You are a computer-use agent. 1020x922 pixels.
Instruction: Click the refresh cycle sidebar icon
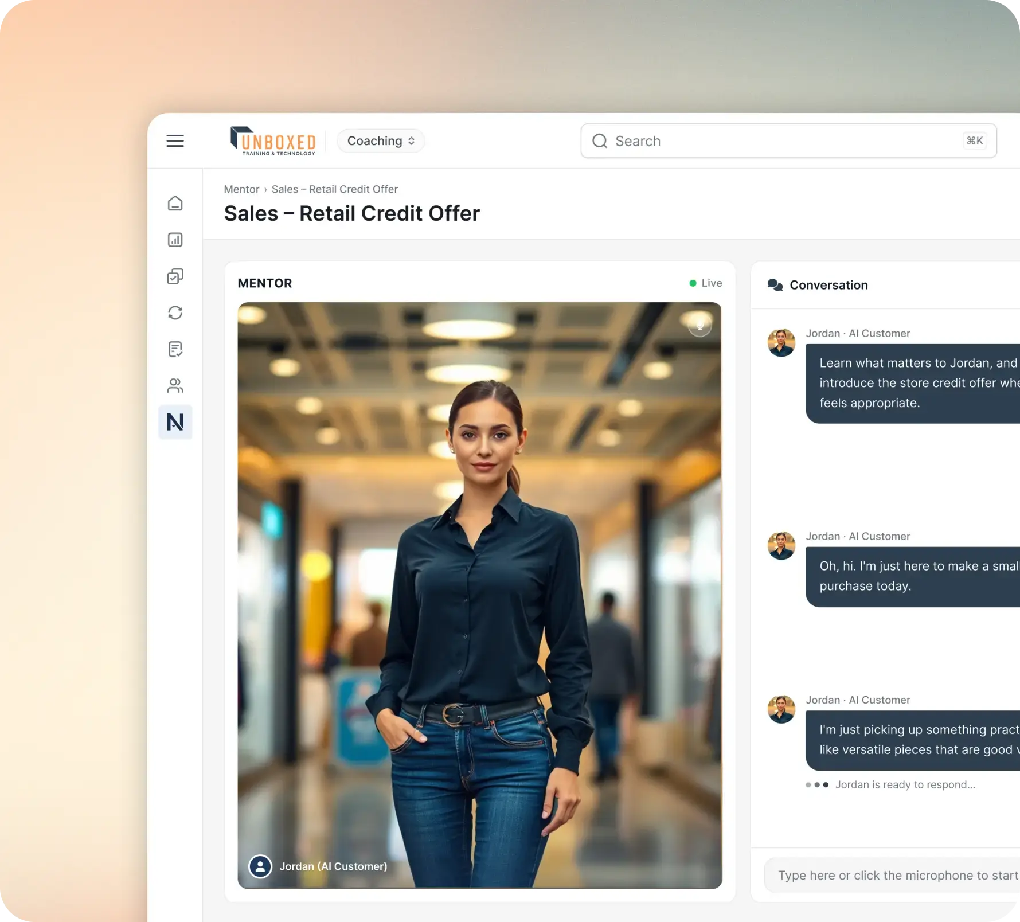[x=175, y=312]
